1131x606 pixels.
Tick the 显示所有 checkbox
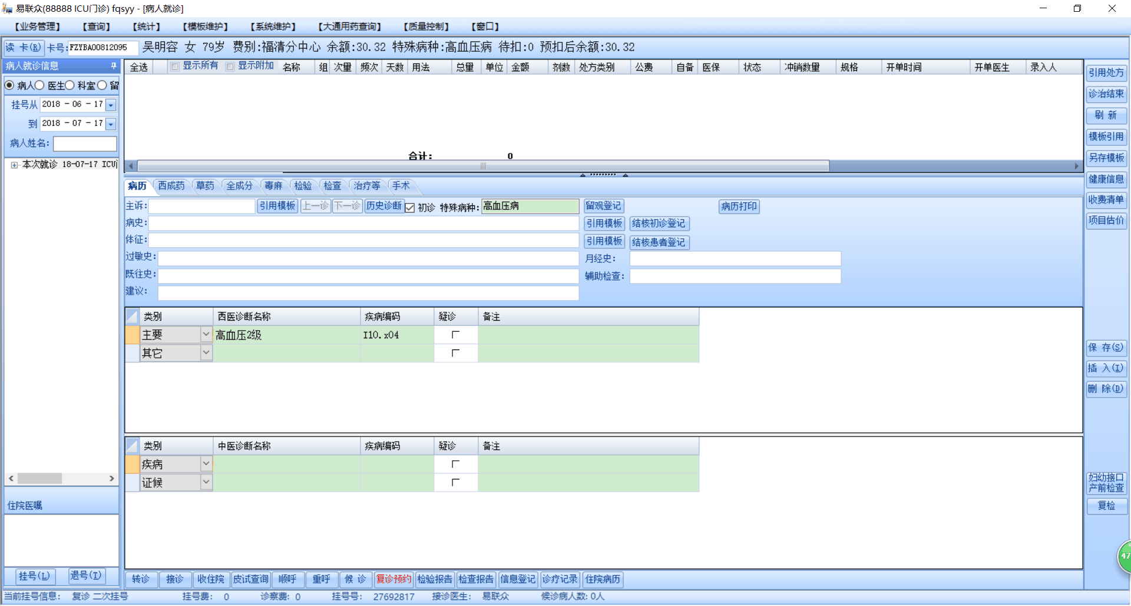pyautogui.click(x=174, y=66)
